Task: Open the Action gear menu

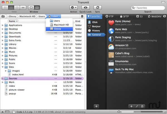Action: tap(73, 8)
